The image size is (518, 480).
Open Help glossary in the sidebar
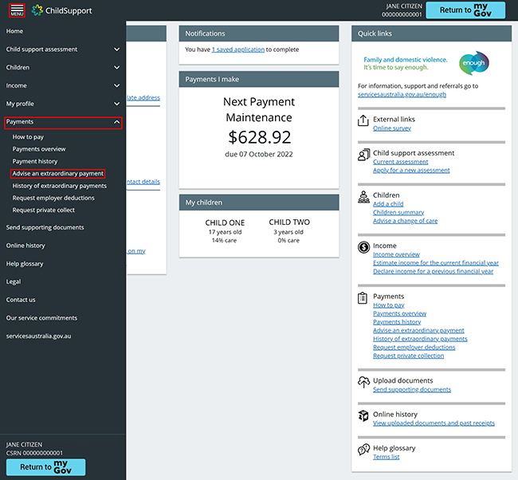(25, 264)
